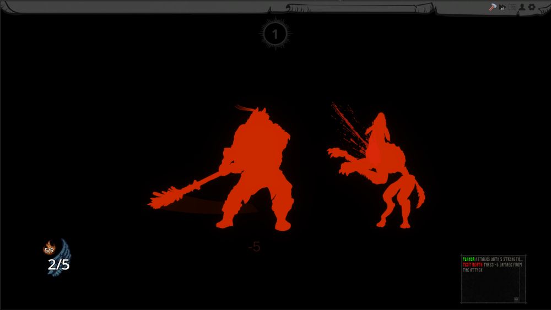The height and width of the screenshot is (310, 551).
Task: Toggle the fast-forward speed icon
Action: (503, 7)
